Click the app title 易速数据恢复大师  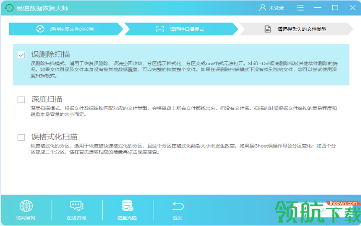click(42, 8)
